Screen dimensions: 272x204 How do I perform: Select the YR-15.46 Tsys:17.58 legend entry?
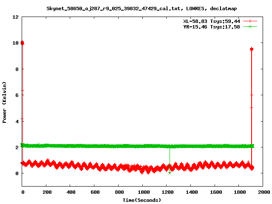212,27
